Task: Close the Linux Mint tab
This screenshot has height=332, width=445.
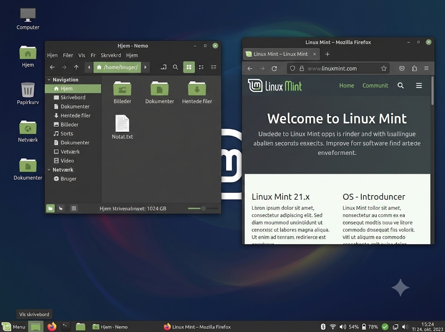Action: pyautogui.click(x=315, y=54)
